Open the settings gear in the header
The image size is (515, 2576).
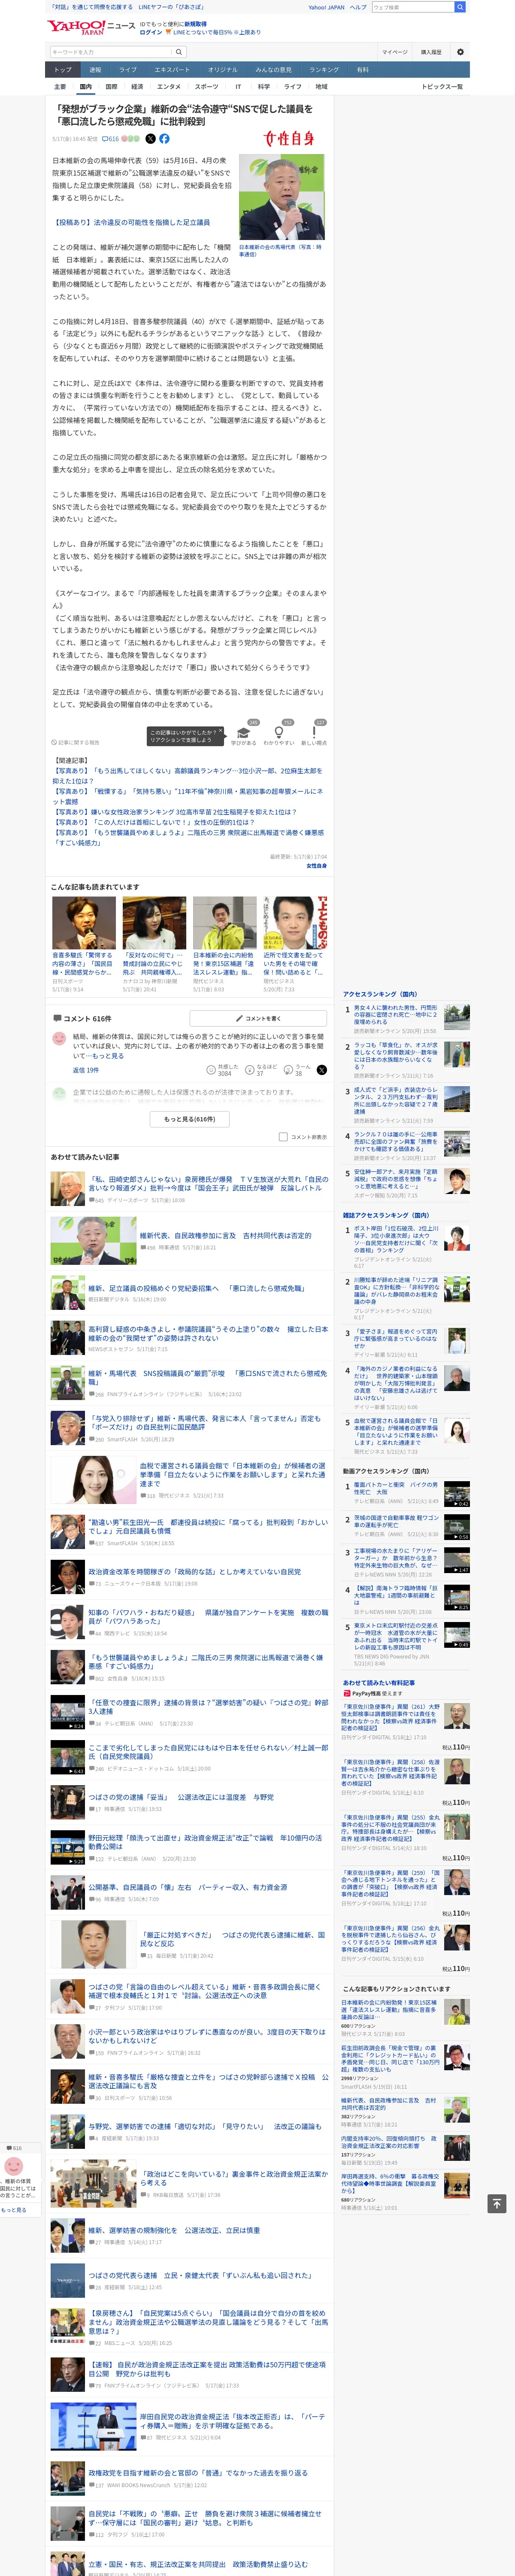click(460, 52)
